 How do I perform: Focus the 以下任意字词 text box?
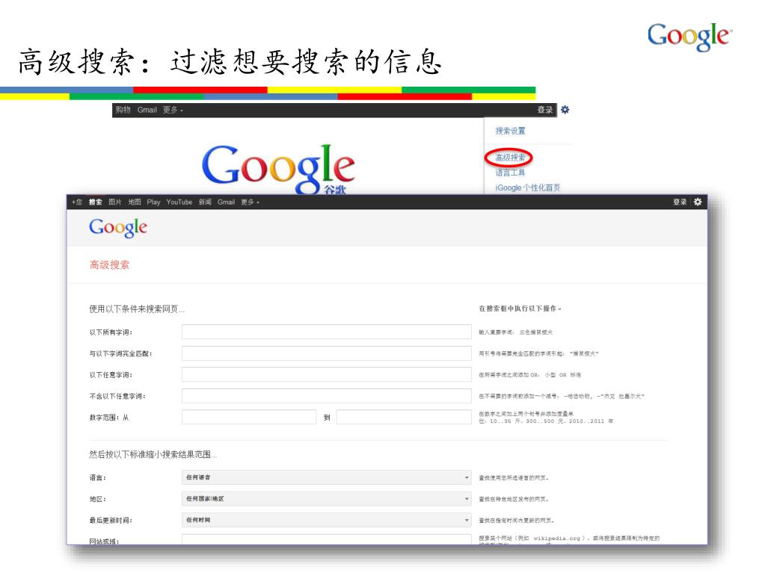326,375
